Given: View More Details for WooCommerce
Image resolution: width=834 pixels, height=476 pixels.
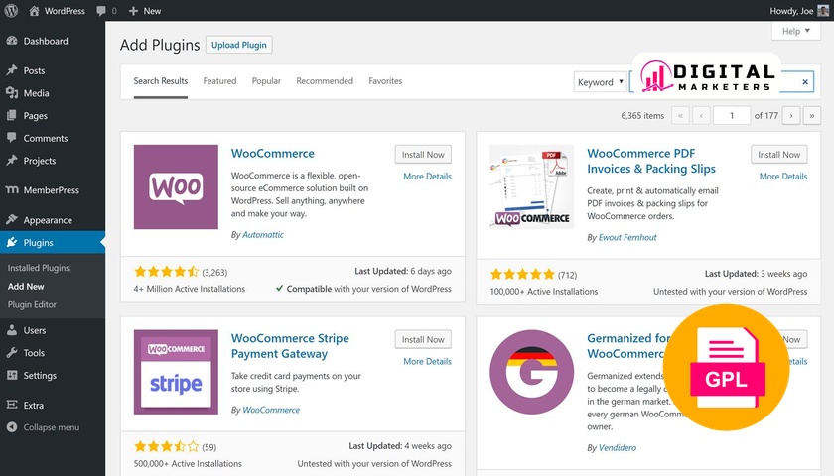Looking at the screenshot, I should [x=427, y=176].
